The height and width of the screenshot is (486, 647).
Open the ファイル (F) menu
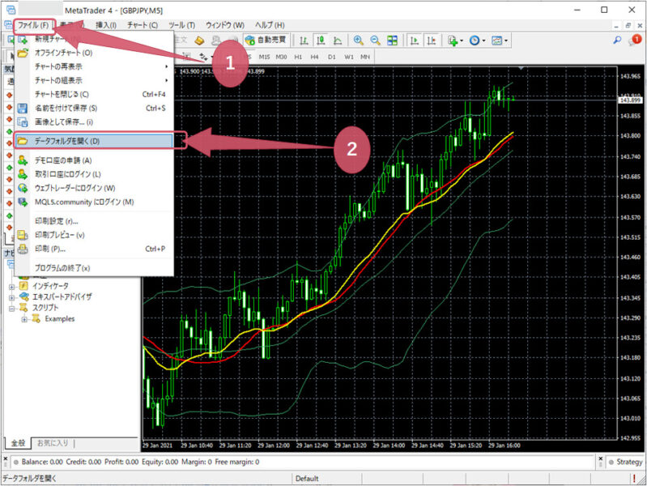(x=33, y=25)
